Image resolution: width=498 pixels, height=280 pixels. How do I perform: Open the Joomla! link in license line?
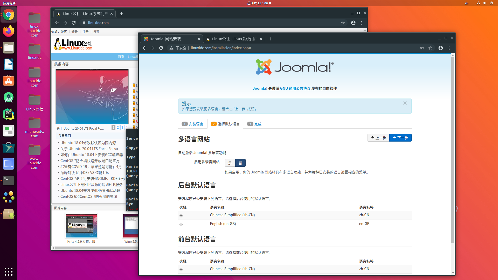coord(260,88)
